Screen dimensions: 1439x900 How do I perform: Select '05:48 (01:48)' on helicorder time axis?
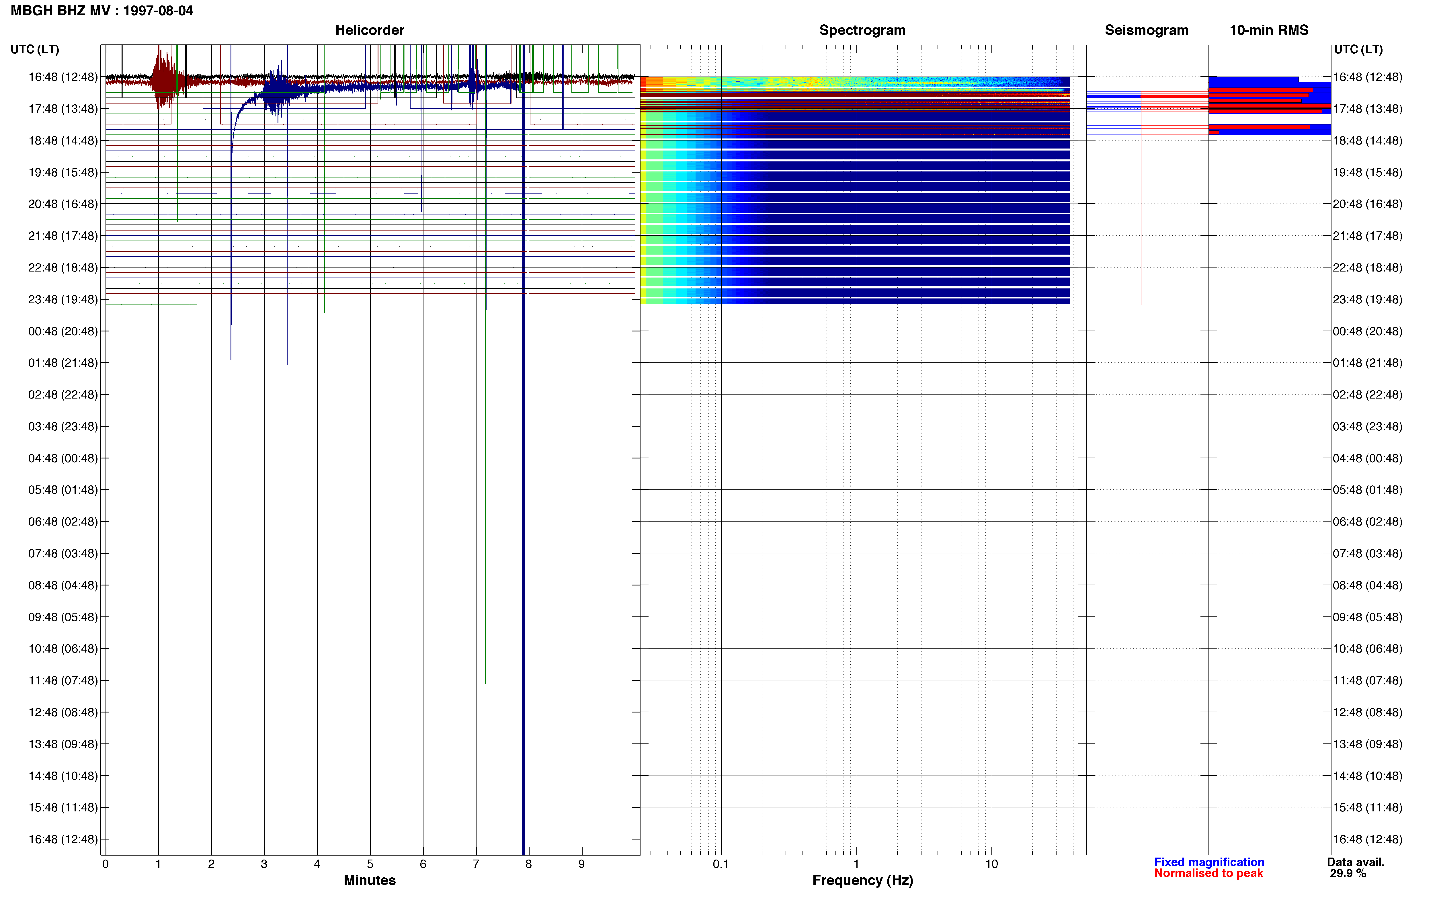click(x=63, y=490)
